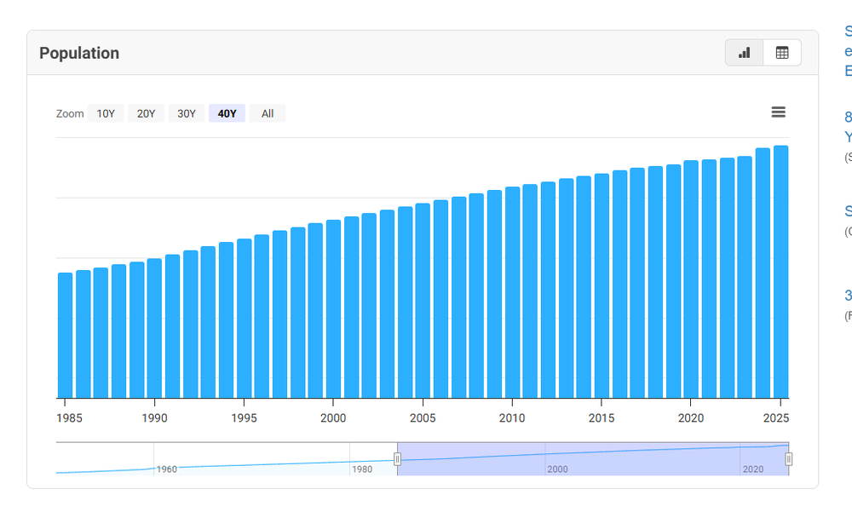
Task: Select the 40Y zoom option
Action: [x=227, y=113]
